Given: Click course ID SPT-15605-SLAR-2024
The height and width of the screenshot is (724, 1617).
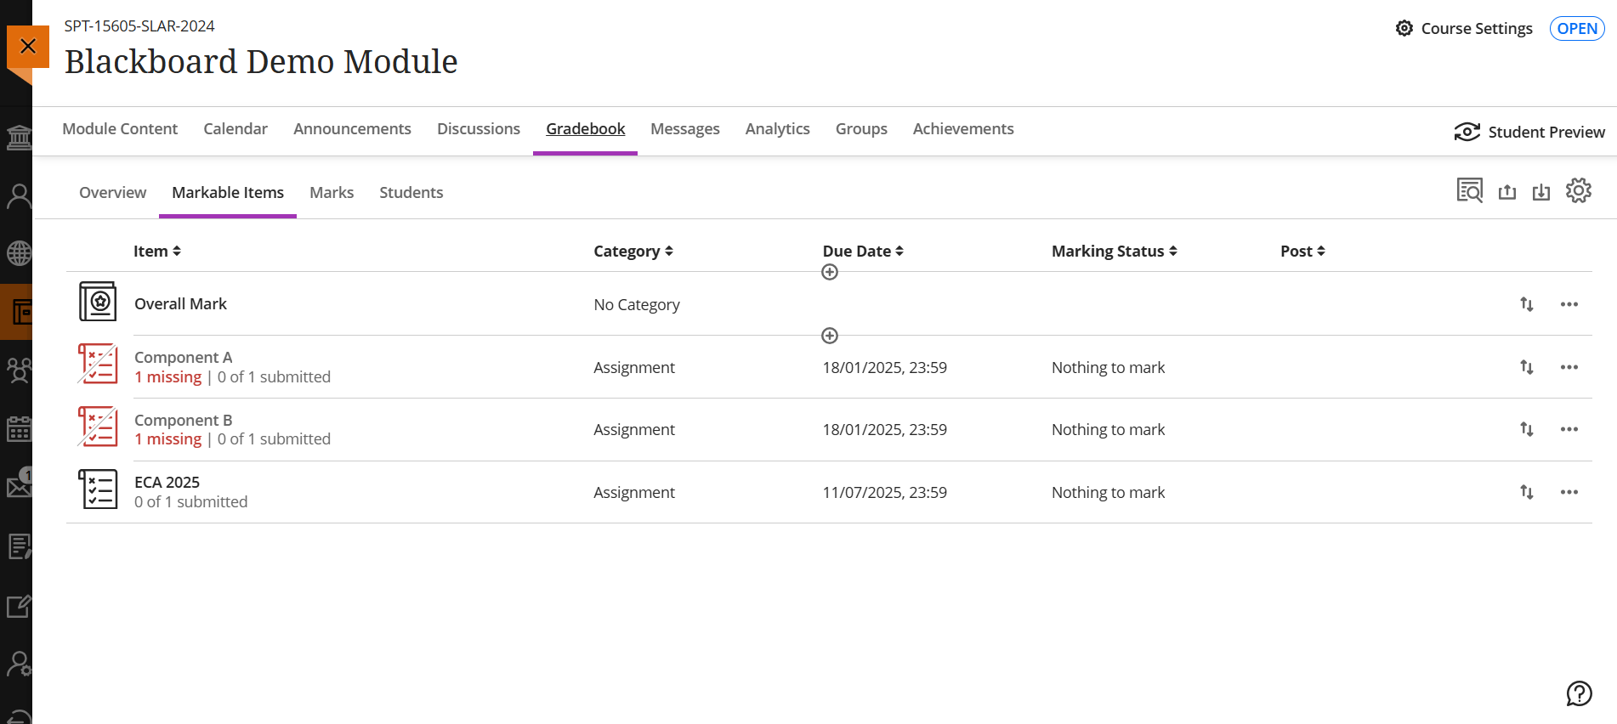Looking at the screenshot, I should click(139, 25).
